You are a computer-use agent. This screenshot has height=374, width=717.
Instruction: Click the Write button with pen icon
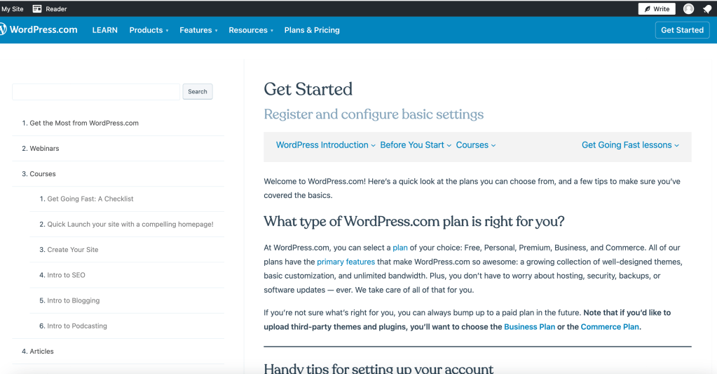(656, 9)
